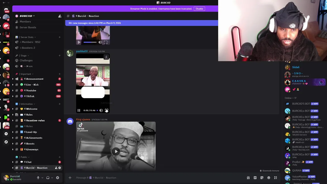Screen dimensions: 327x184
Task: Open the emoji picker
Action: click(269, 178)
